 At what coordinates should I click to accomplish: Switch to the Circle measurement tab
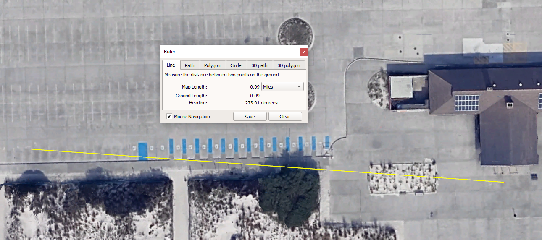236,65
